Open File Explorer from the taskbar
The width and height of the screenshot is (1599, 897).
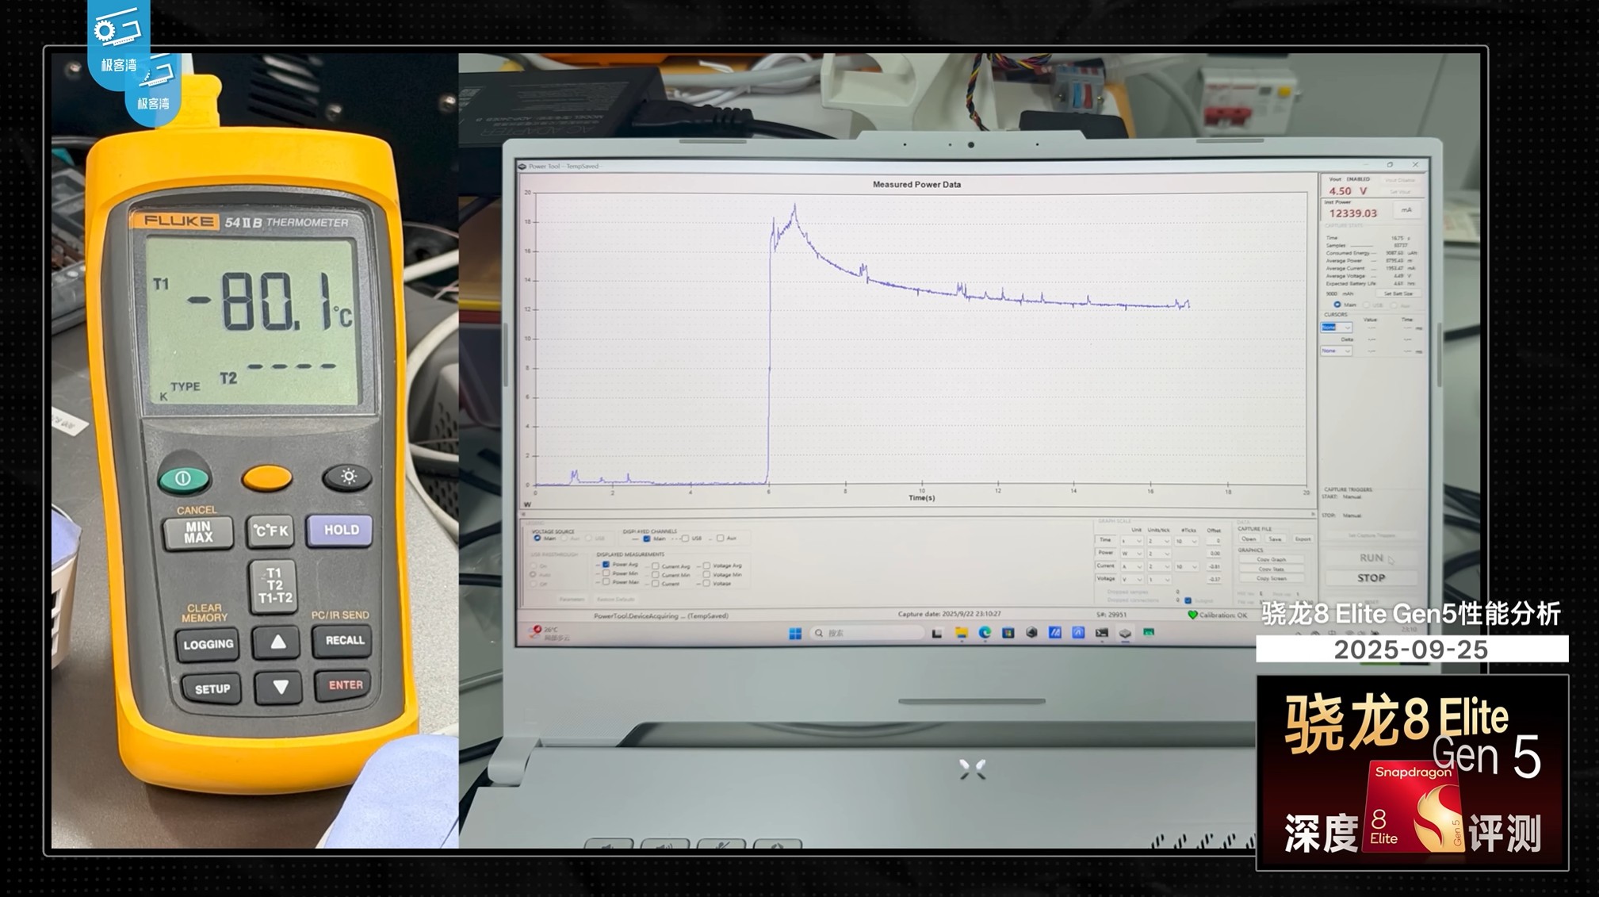tap(962, 633)
